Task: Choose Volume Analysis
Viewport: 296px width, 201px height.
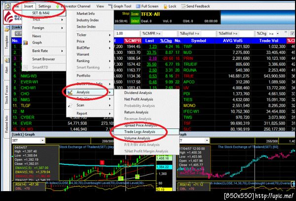Action: pos(137,138)
